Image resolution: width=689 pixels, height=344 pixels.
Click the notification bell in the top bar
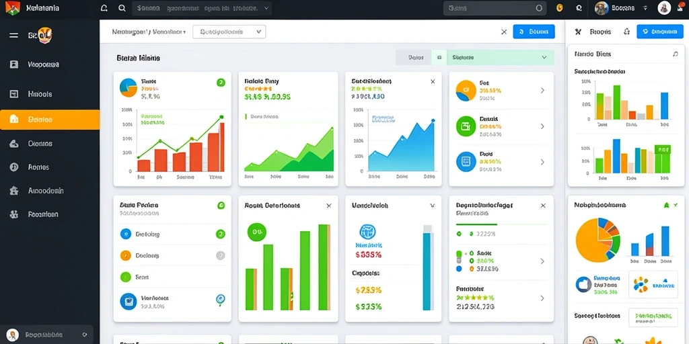click(x=104, y=8)
